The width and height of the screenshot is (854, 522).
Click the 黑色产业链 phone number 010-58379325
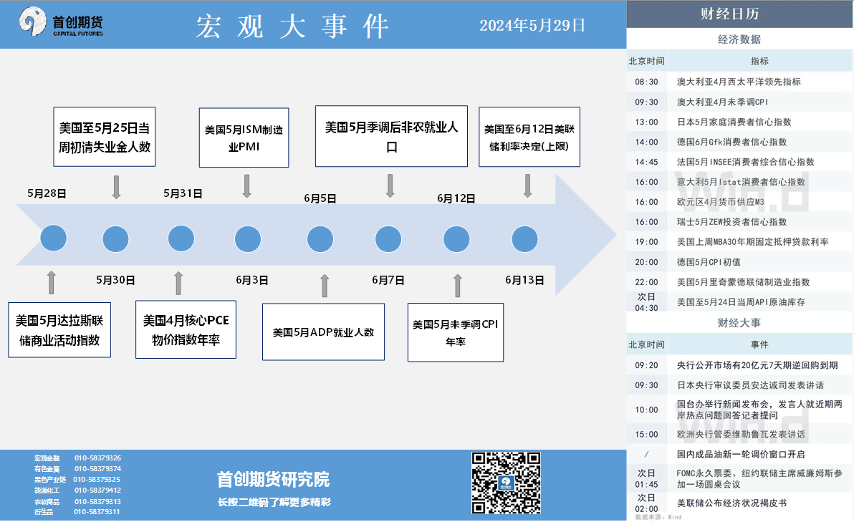tap(97, 480)
